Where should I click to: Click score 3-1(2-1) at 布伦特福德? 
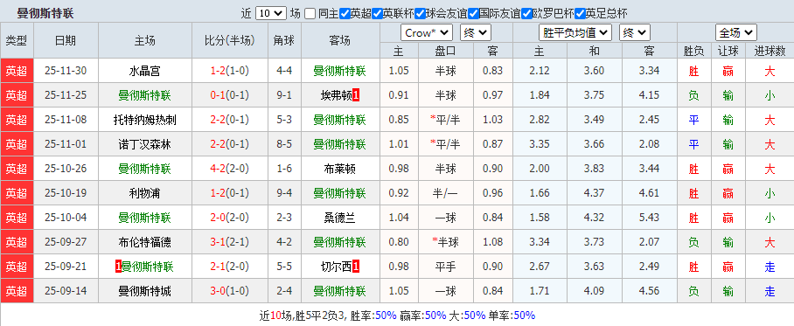pyautogui.click(x=230, y=242)
